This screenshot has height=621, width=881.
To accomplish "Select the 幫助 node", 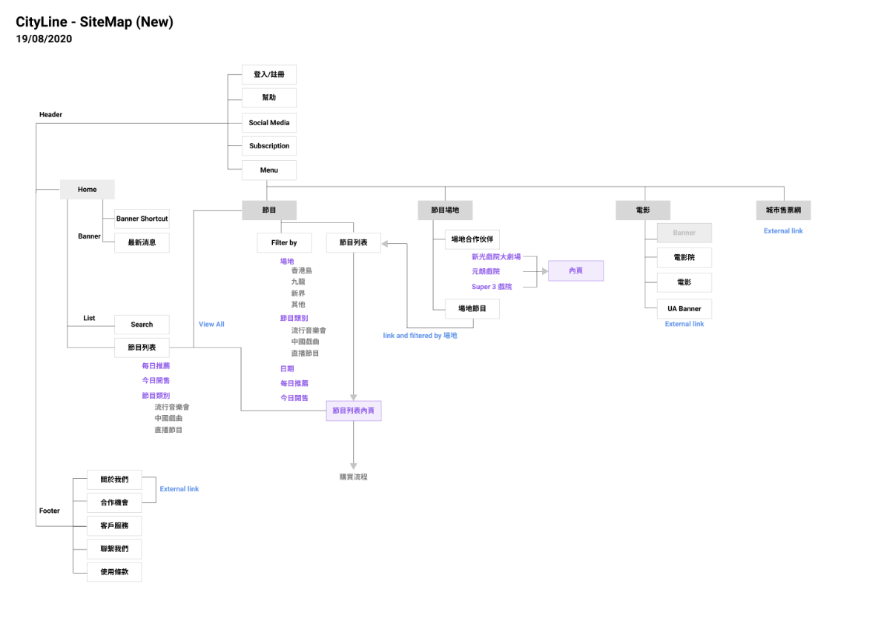I will pyautogui.click(x=269, y=98).
